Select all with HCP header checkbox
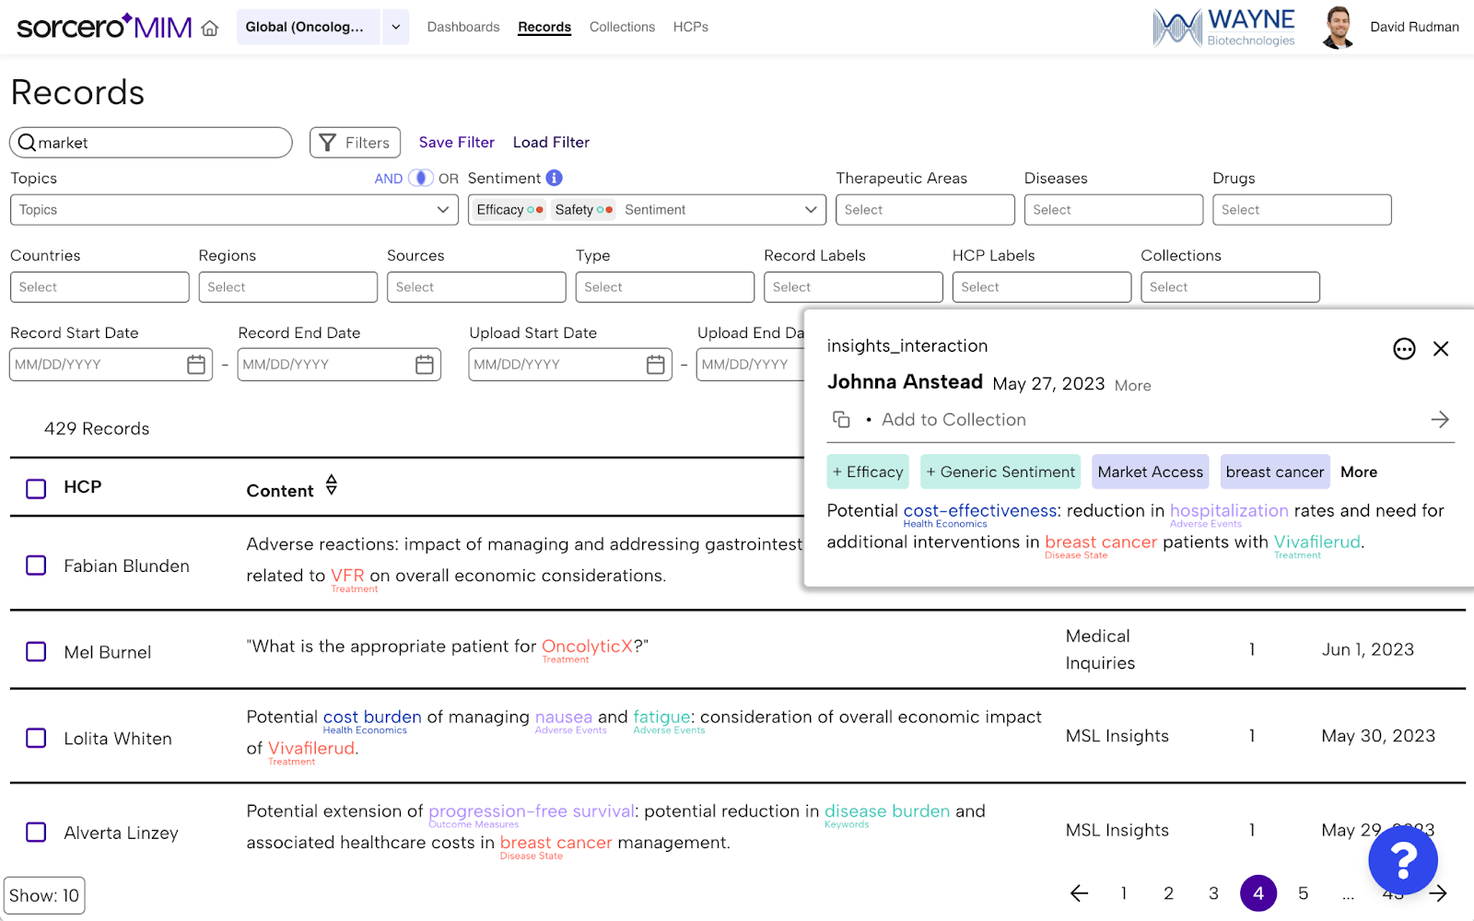1474x921 pixels. (x=36, y=488)
